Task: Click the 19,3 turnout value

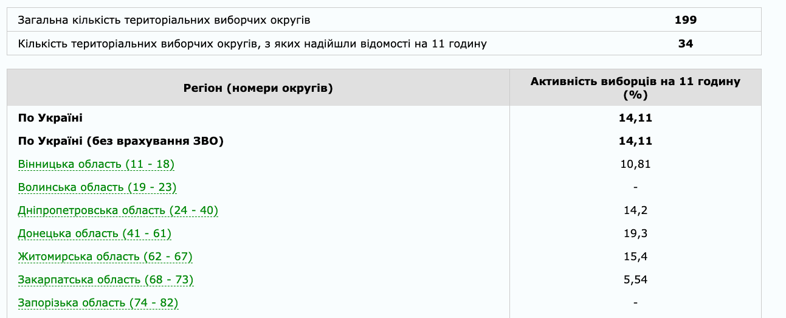Action: click(x=635, y=233)
